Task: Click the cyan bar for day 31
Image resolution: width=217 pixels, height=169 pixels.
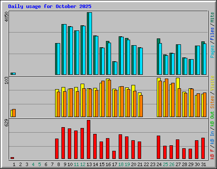Action: 205,59
